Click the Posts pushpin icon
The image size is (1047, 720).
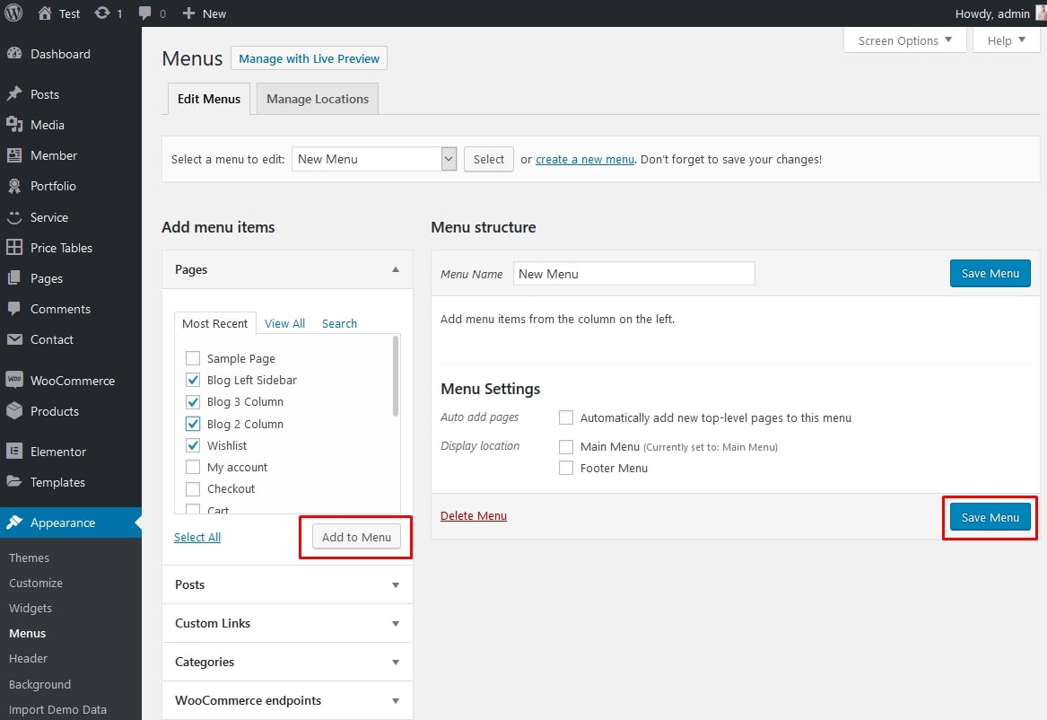point(14,94)
